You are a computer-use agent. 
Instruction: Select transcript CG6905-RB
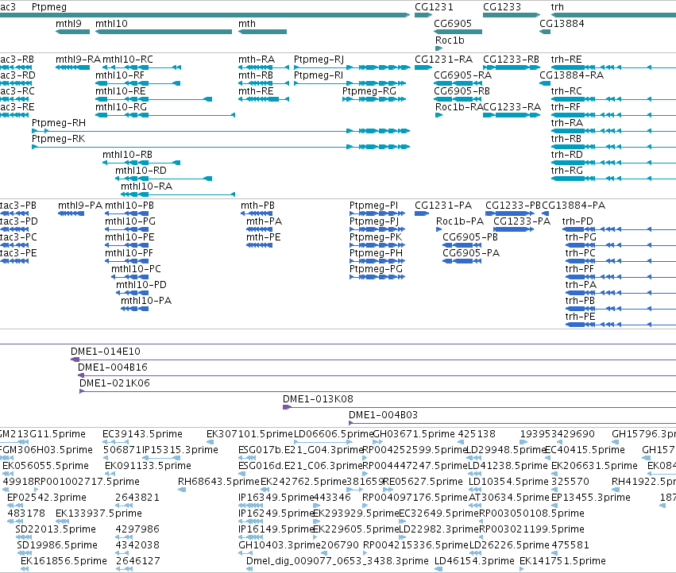458,99
